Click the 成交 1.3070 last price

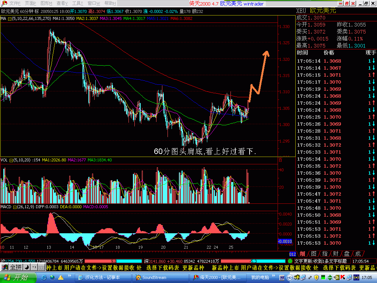pyautogui.click(x=311, y=18)
